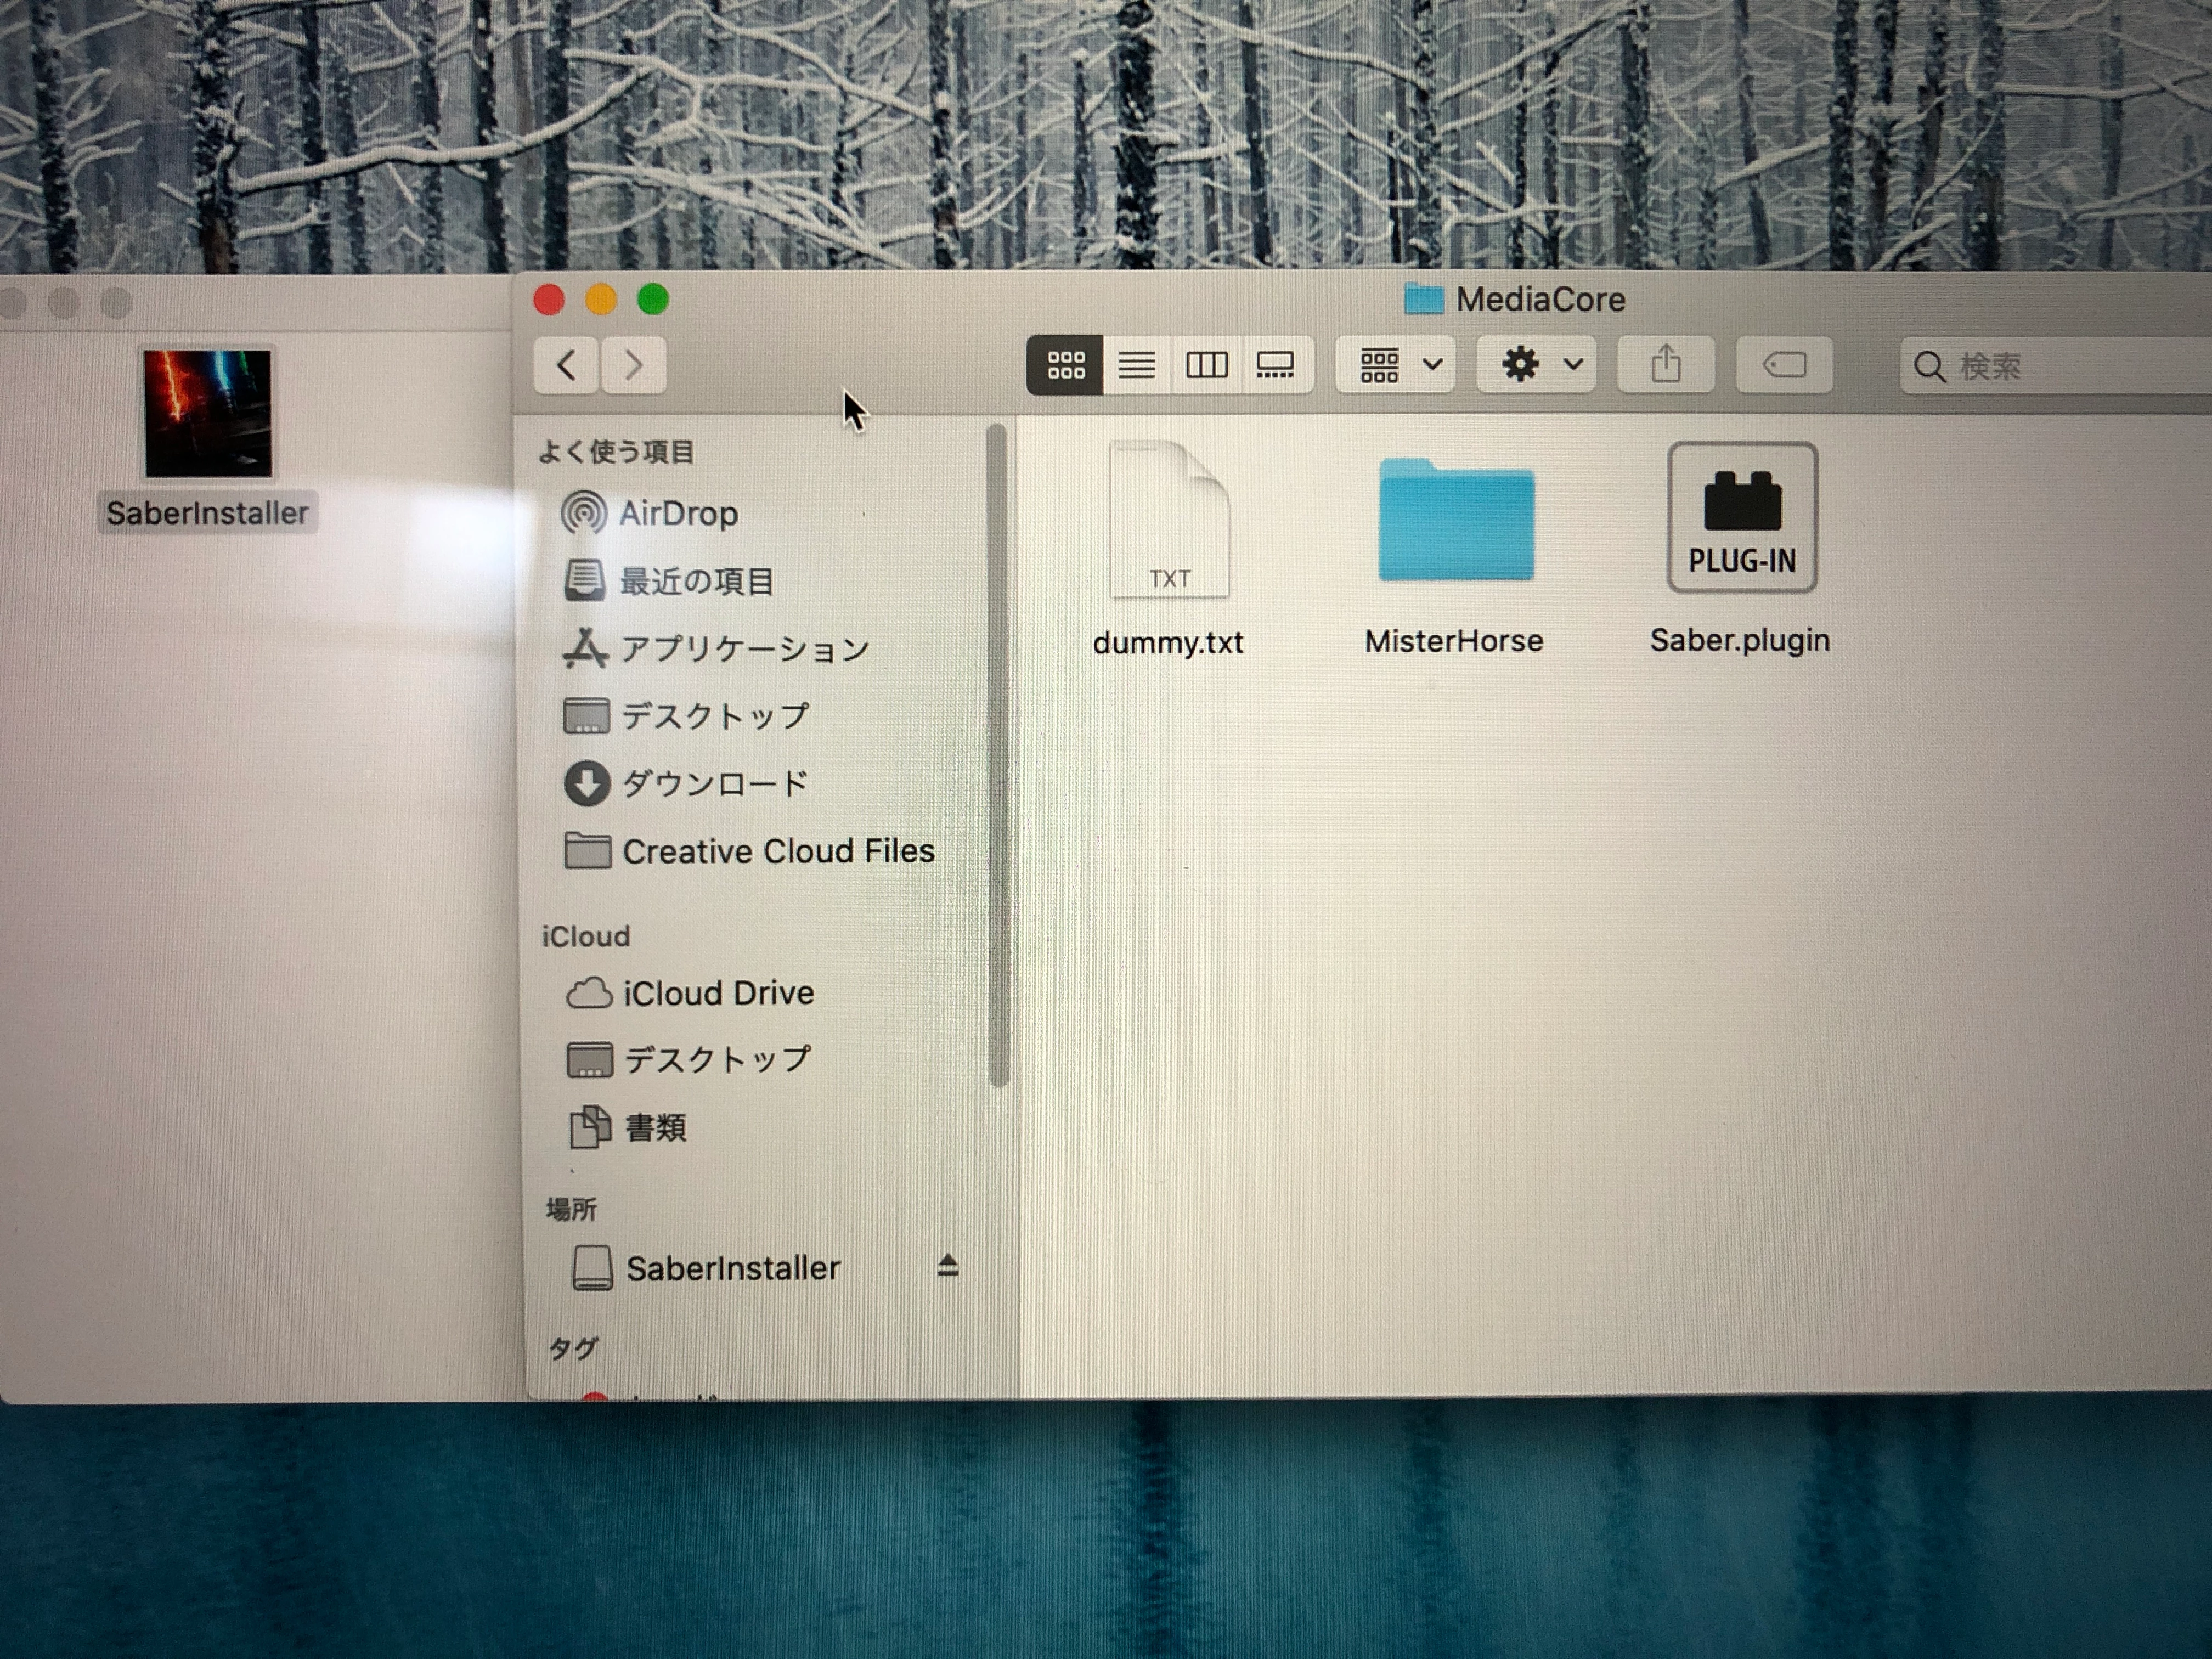Go to ダウンロード folder in sidebar

pos(713,784)
